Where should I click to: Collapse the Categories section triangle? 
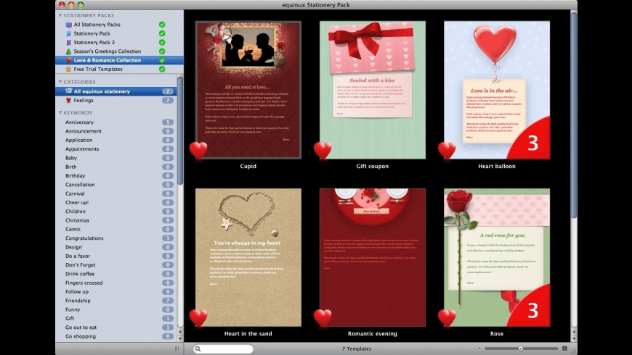point(60,82)
